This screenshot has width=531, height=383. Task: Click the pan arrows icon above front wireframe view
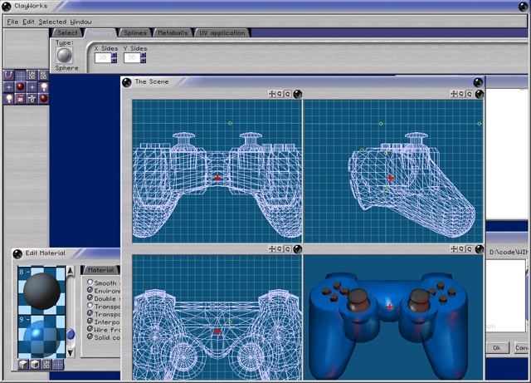click(271, 94)
